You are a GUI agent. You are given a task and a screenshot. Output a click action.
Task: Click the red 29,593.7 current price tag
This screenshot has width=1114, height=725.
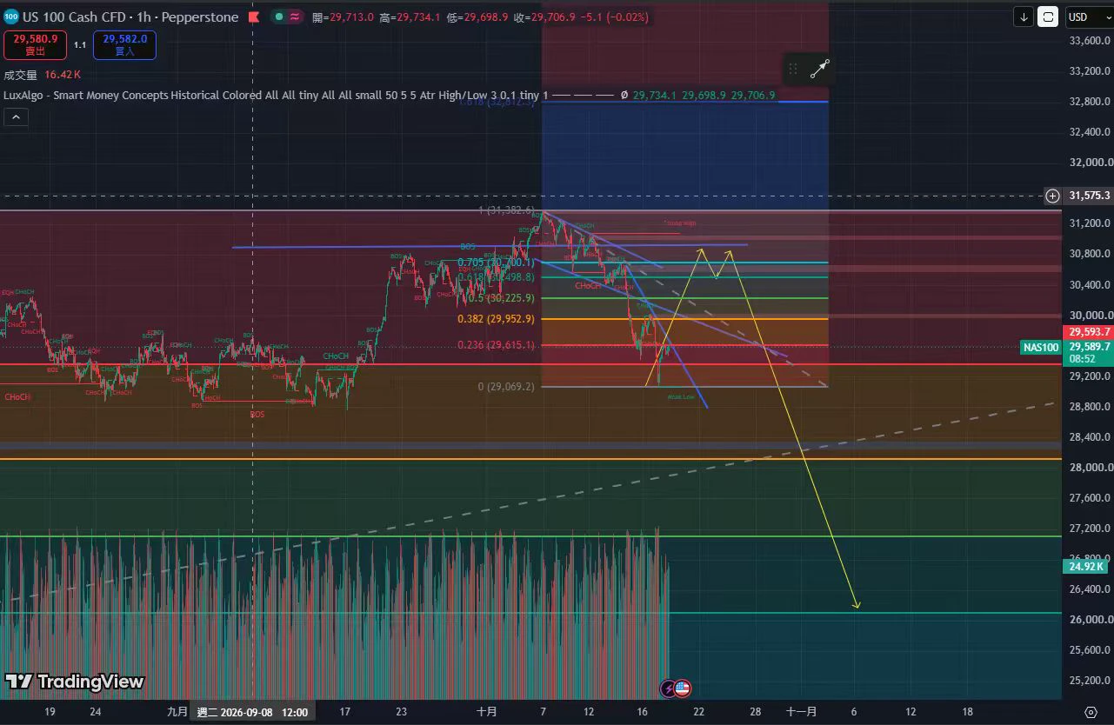tap(1089, 332)
